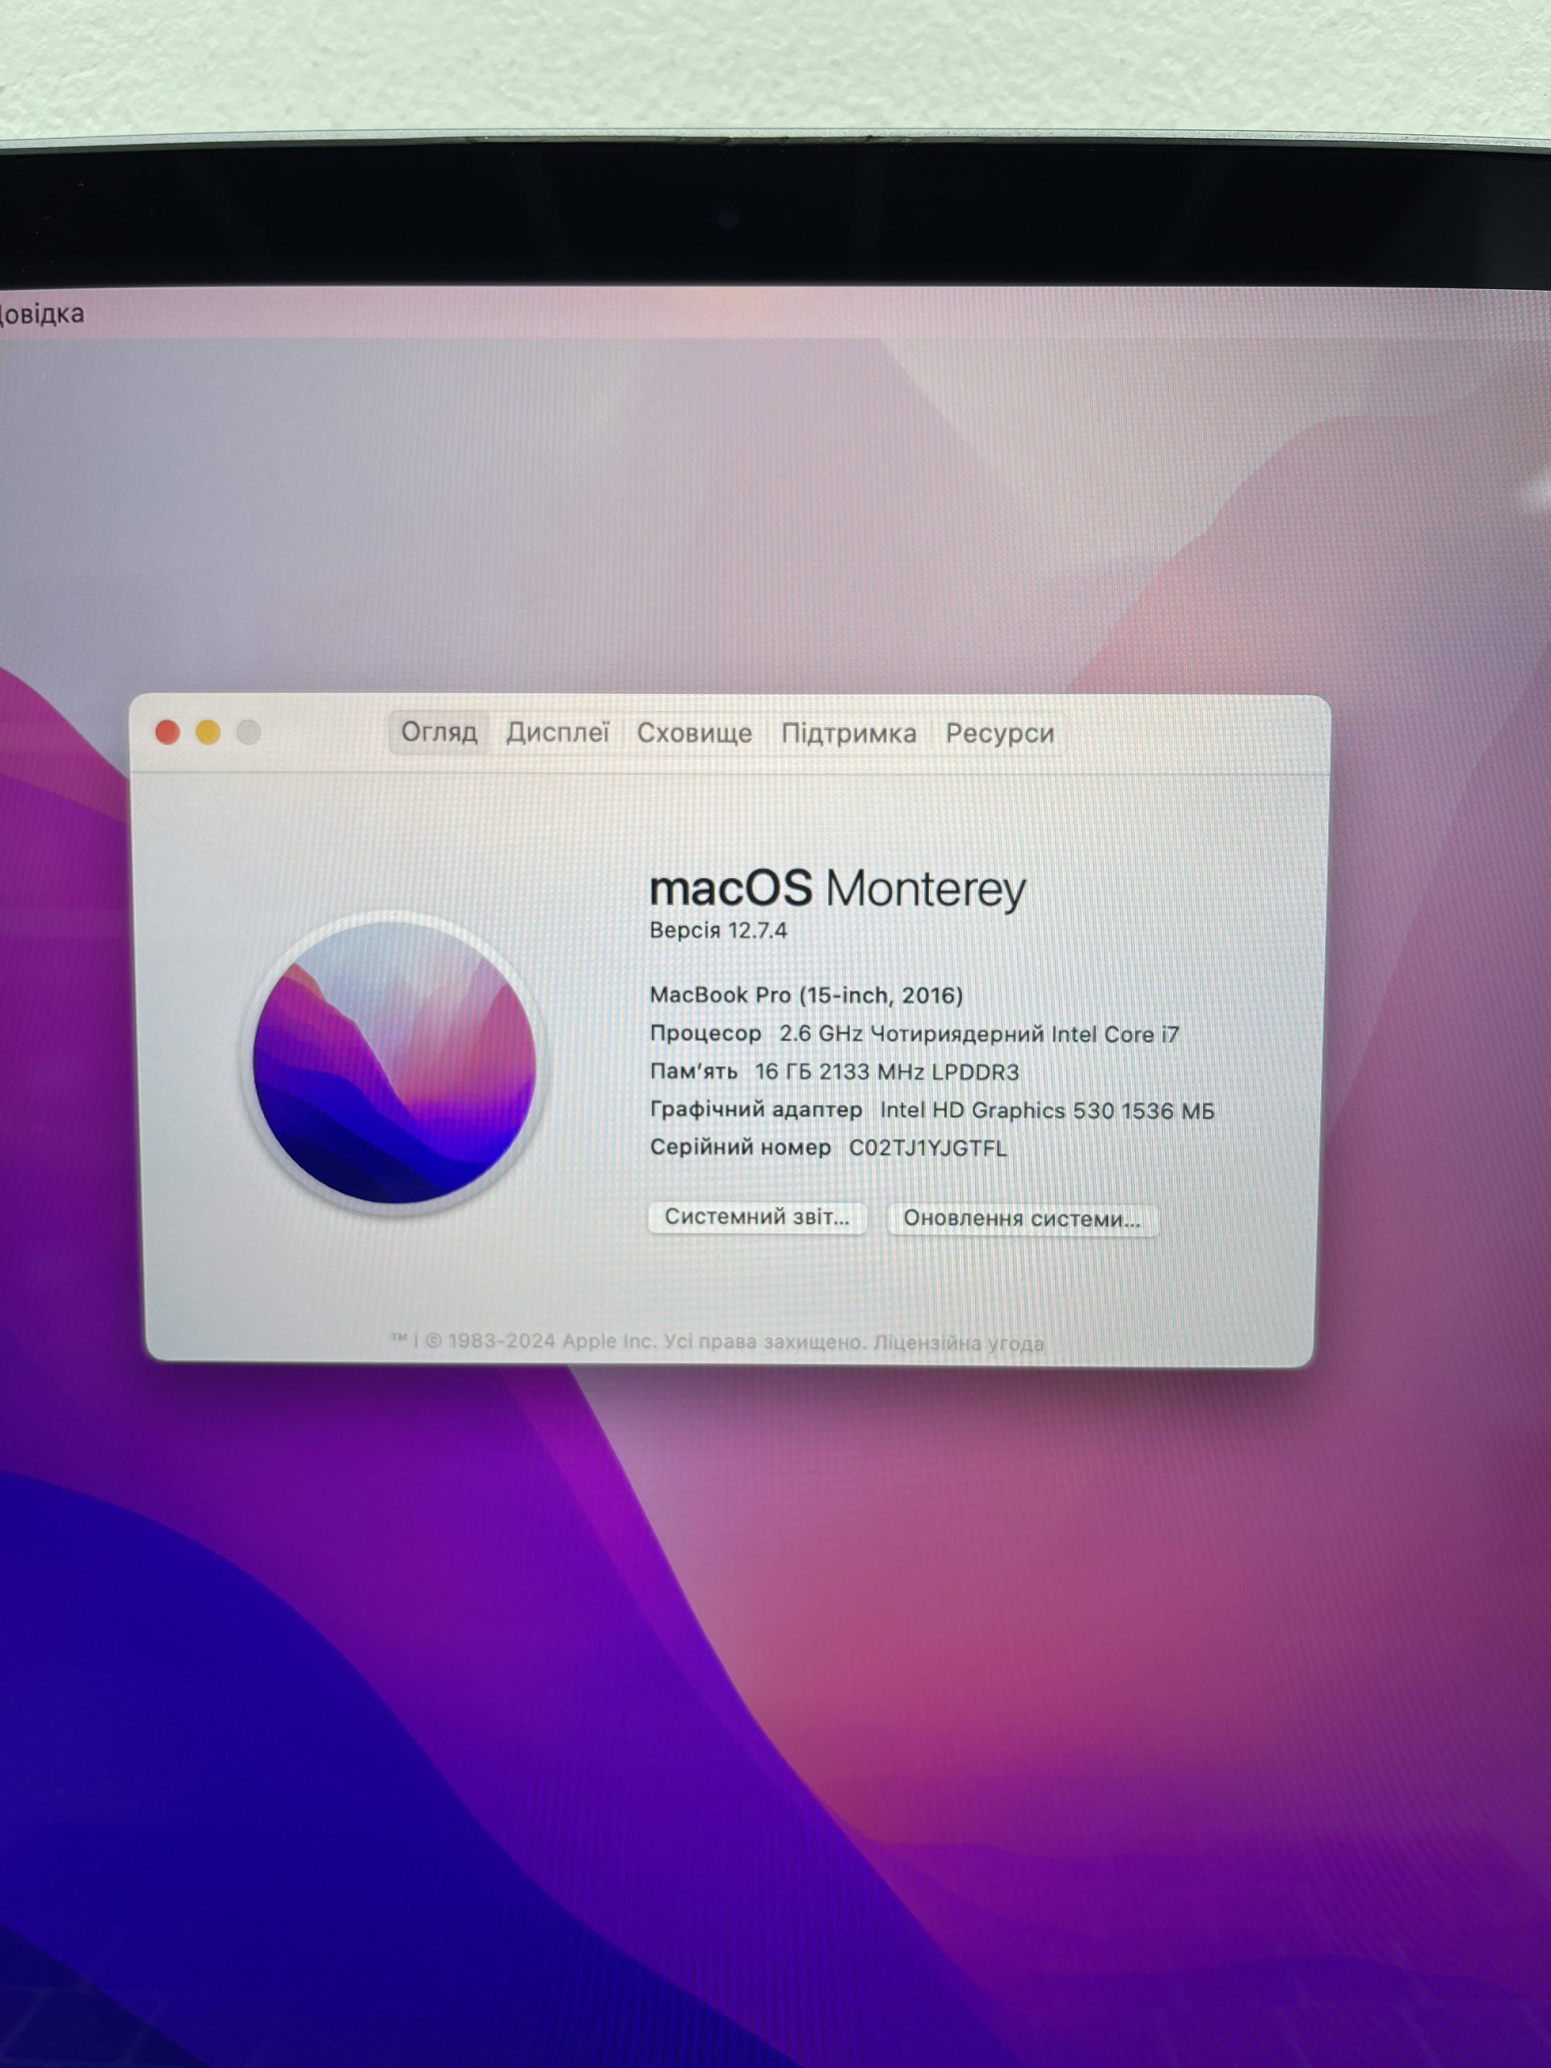Open the Довідка menu in menu bar
This screenshot has height=2068, width=1551.
coord(41,313)
